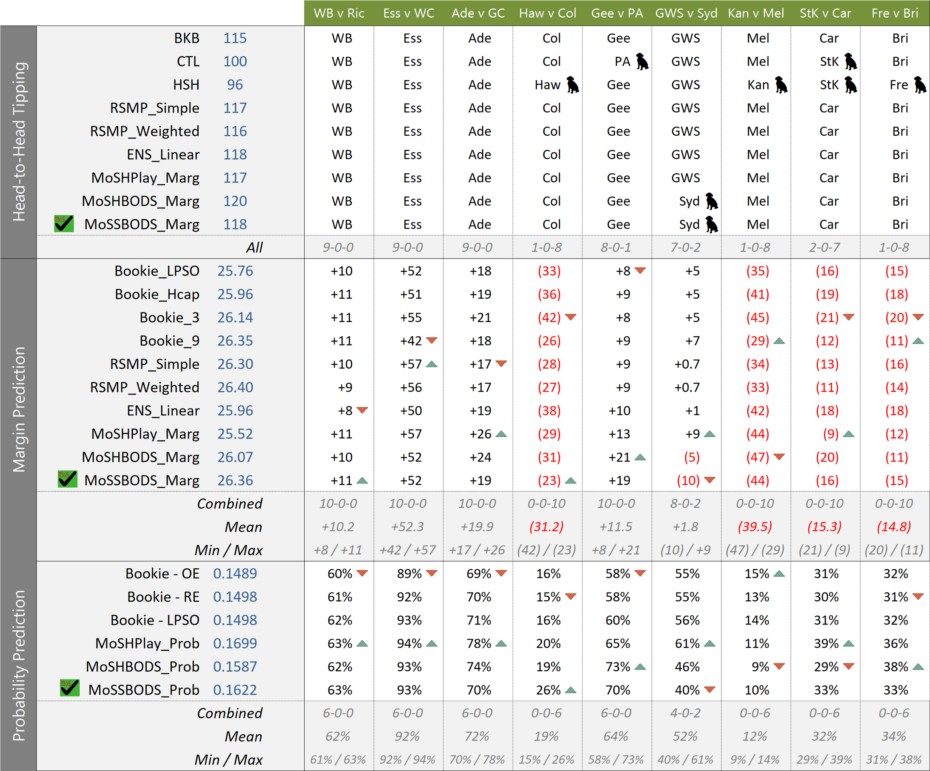Image resolution: width=930 pixels, height=771 pixels.
Task: Click HSH tipping score 96
Action: pos(235,84)
